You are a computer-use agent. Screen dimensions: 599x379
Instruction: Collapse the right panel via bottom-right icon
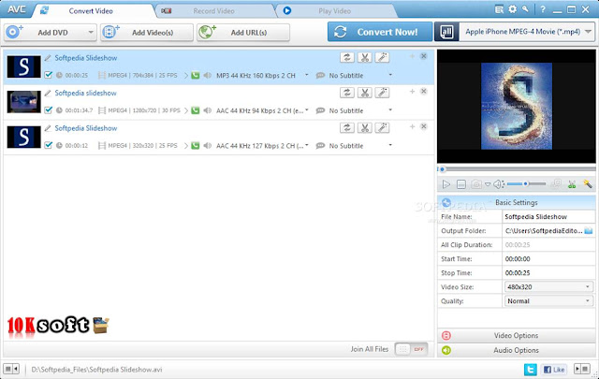[x=582, y=369]
